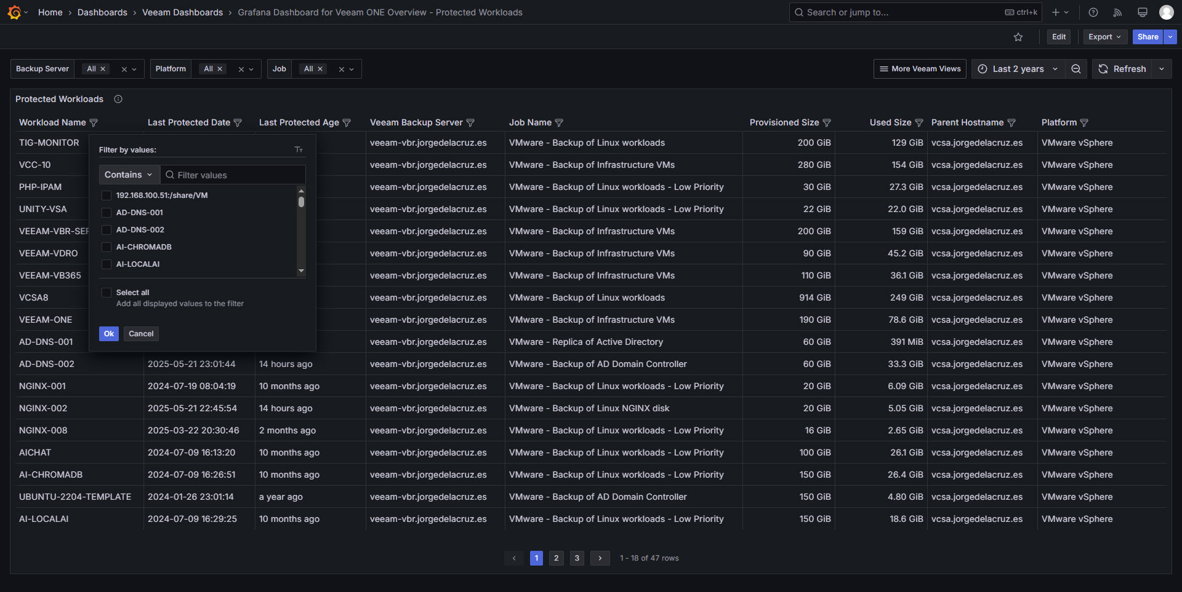
Task: Remove the All tag from Job
Action: [320, 69]
